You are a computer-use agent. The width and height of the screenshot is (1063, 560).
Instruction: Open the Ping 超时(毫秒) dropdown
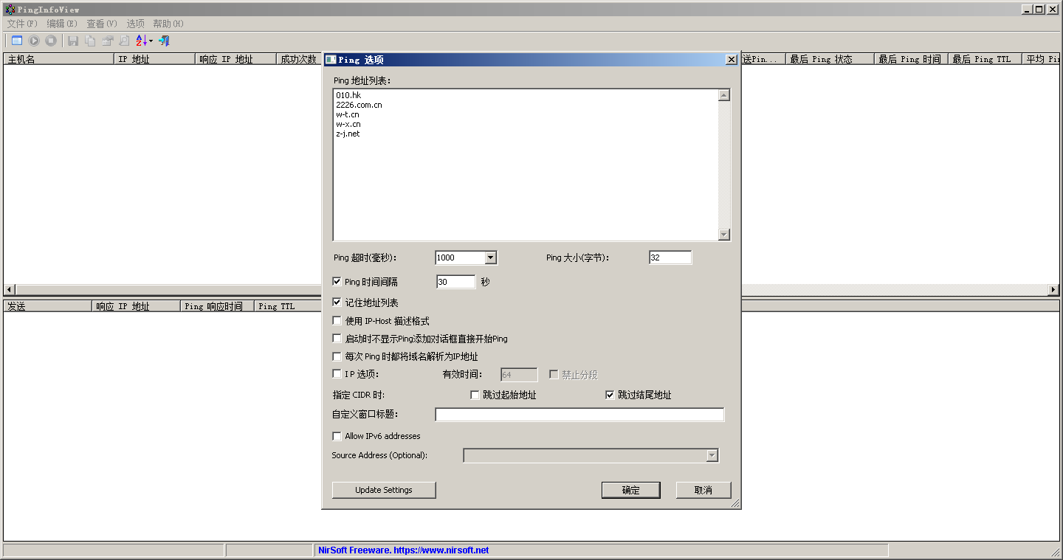pos(490,257)
